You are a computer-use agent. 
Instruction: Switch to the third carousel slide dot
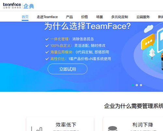(141, 85)
